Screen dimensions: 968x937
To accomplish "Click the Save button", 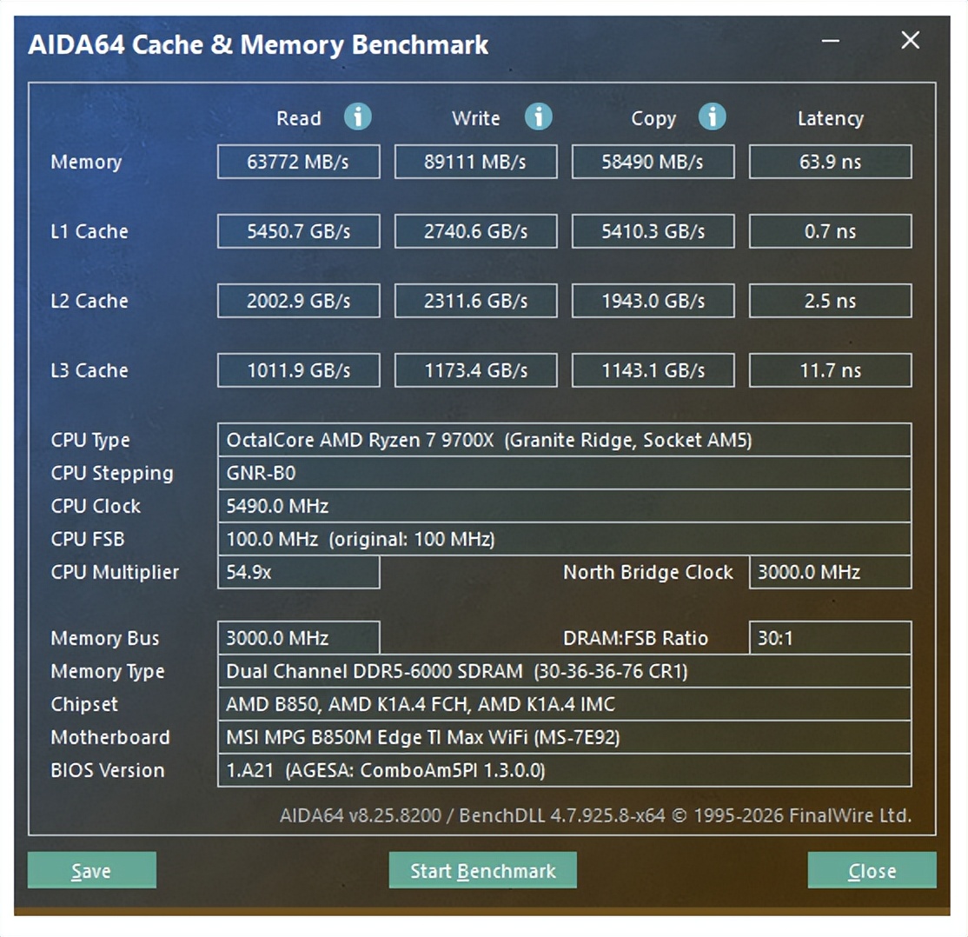I will coord(92,870).
